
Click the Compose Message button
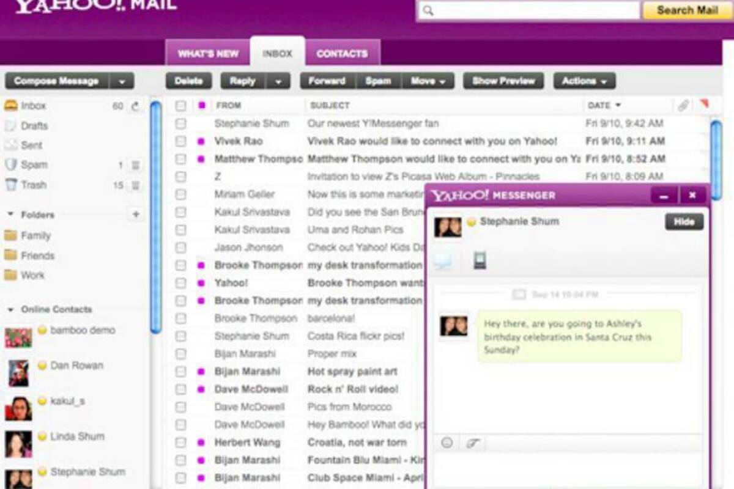pos(57,81)
